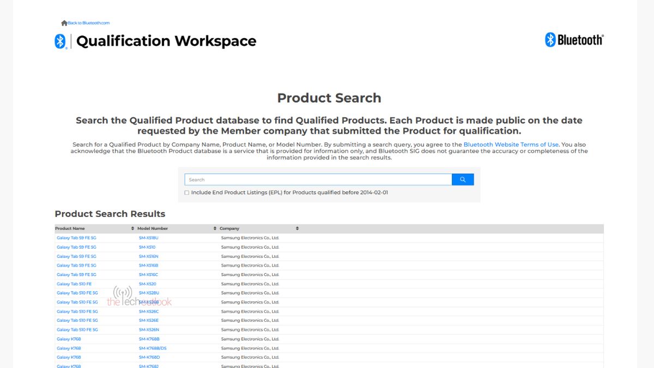
Task: Click the Model Number column header
Action: [153, 228]
